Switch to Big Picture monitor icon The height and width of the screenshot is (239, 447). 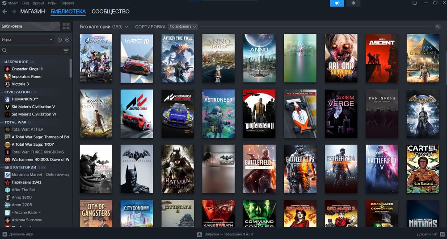point(414,3)
